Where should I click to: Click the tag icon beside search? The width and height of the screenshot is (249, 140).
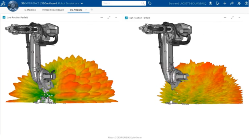(150, 3)
